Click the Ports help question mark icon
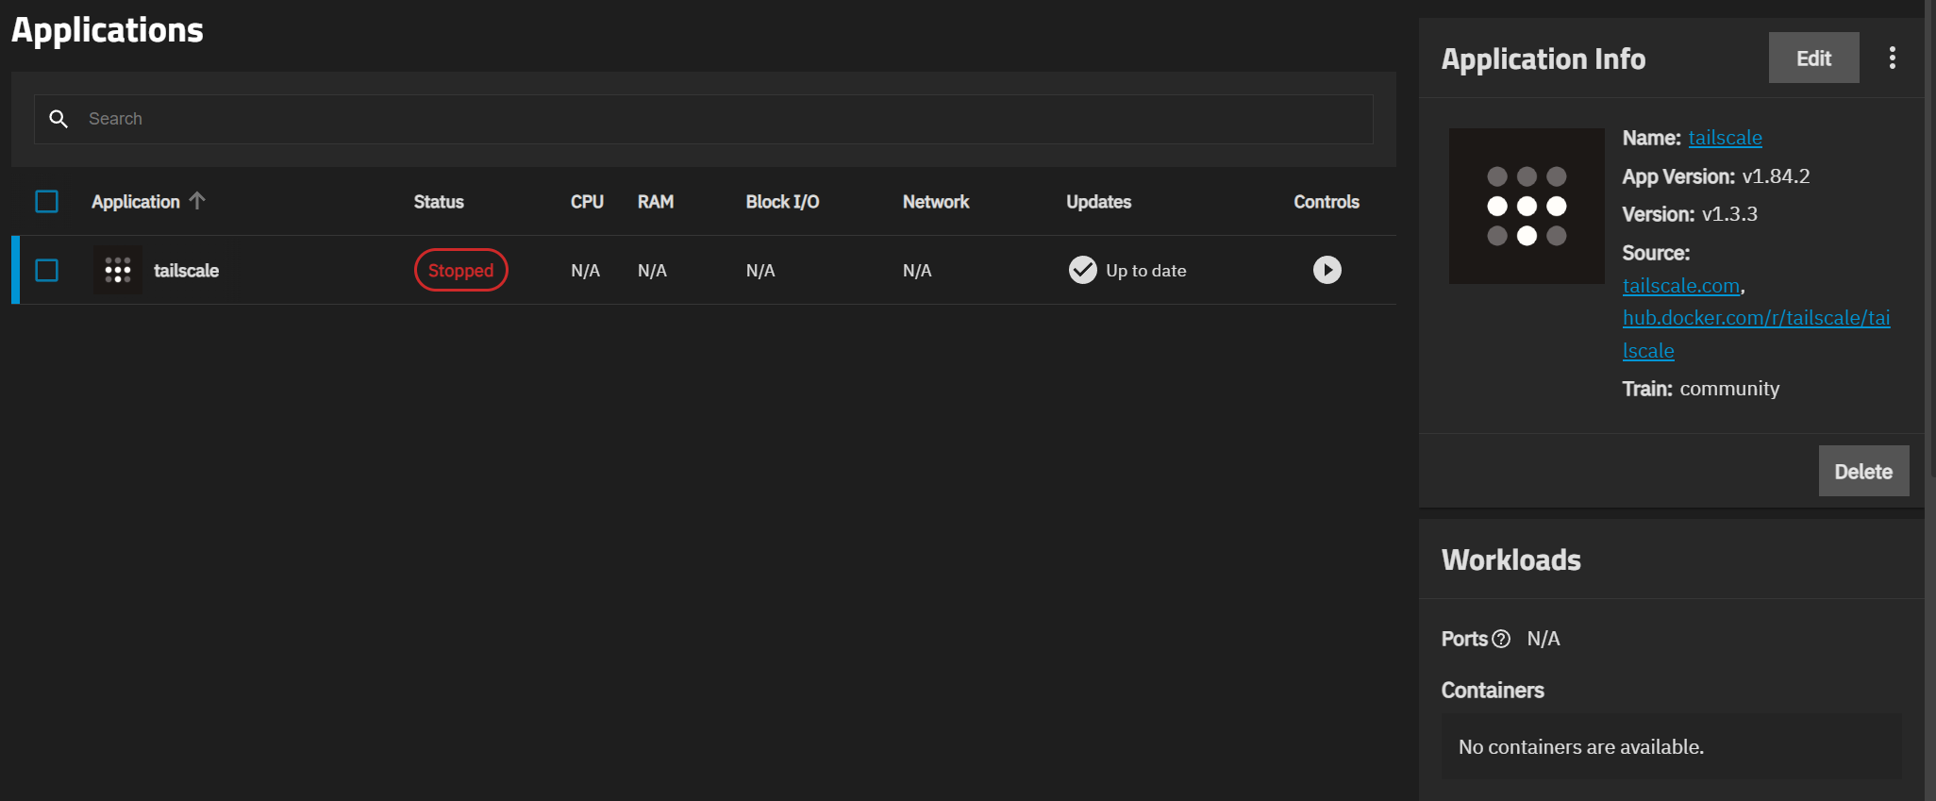This screenshot has width=1936, height=801. (1501, 640)
